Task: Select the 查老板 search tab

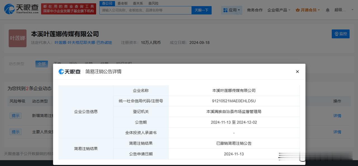Action: 123,3
